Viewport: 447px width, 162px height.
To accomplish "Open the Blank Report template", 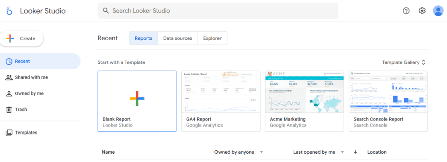I will pyautogui.click(x=137, y=101).
